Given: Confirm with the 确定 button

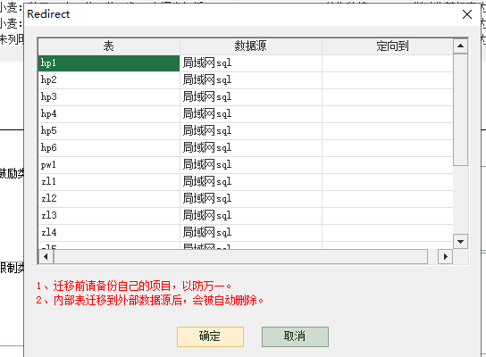Looking at the screenshot, I should pyautogui.click(x=210, y=336).
